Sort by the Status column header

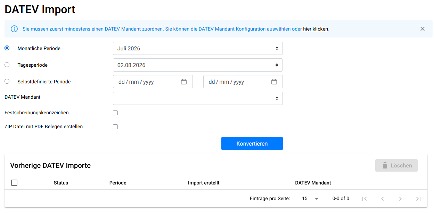61,183
